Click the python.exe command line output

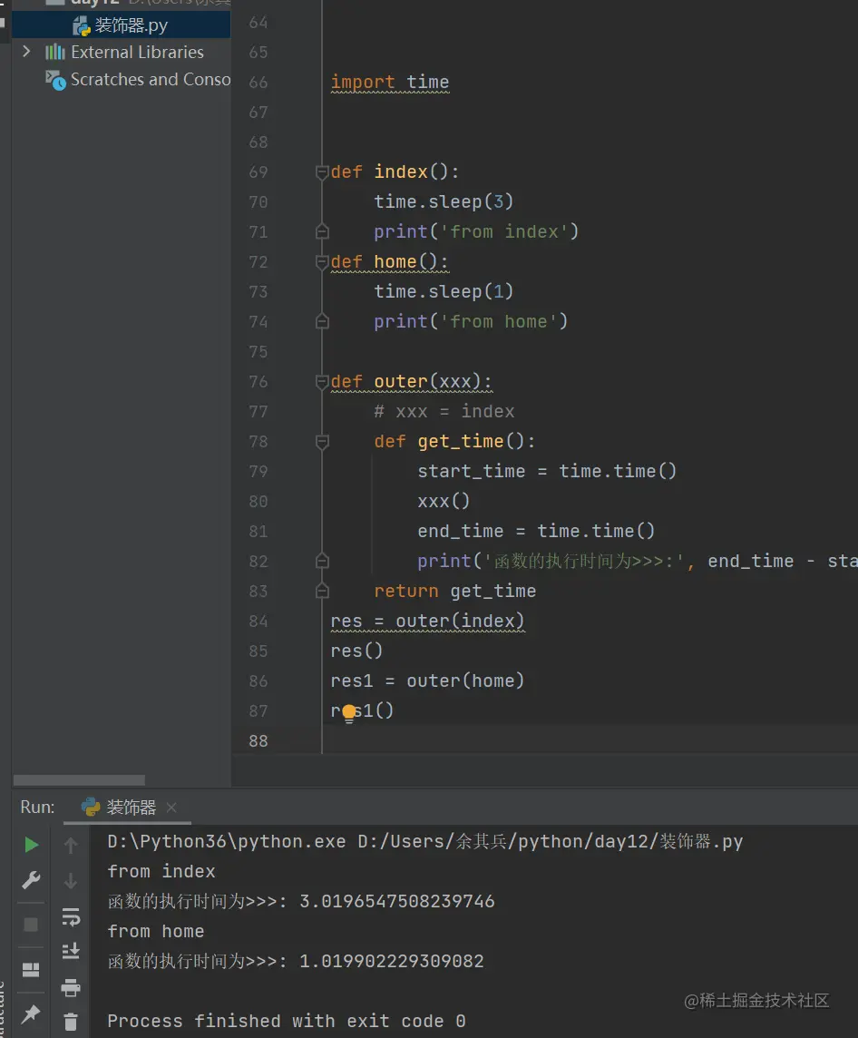(x=424, y=841)
